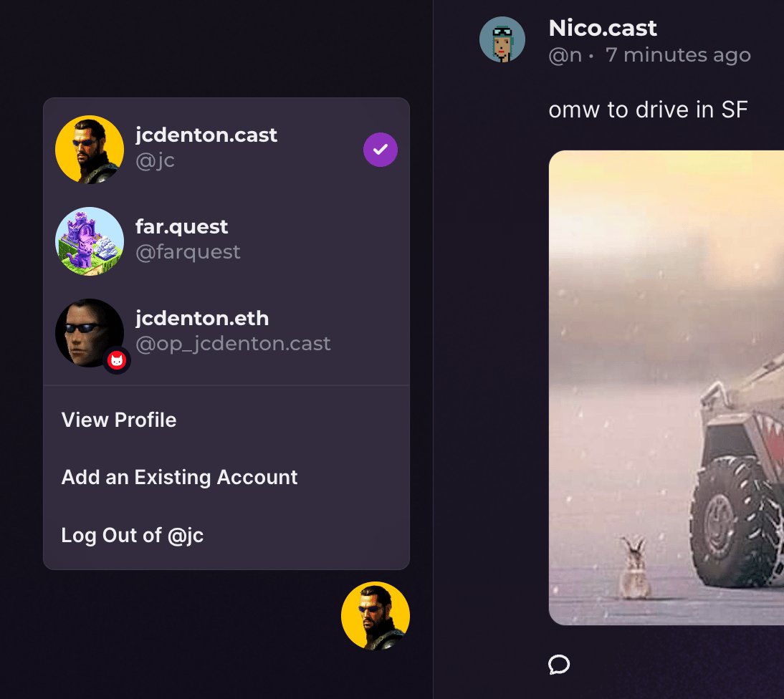Select Add an Existing Account

180,478
